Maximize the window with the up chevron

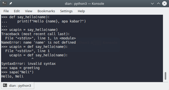(158, 3)
